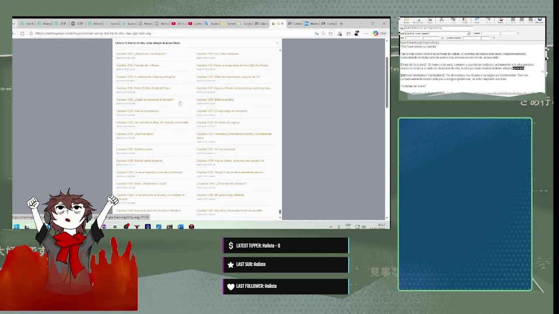559x314 pixels.
Task: Switch to the Fan fic browser tab
Action: click(x=27, y=24)
